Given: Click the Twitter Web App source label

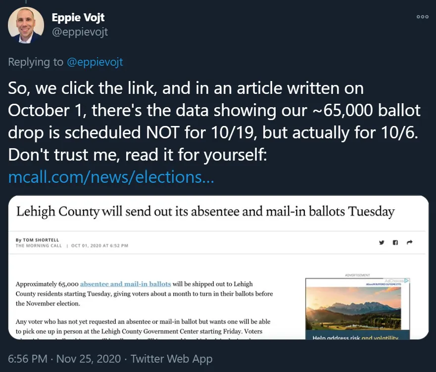Looking at the screenshot, I should tap(171, 359).
